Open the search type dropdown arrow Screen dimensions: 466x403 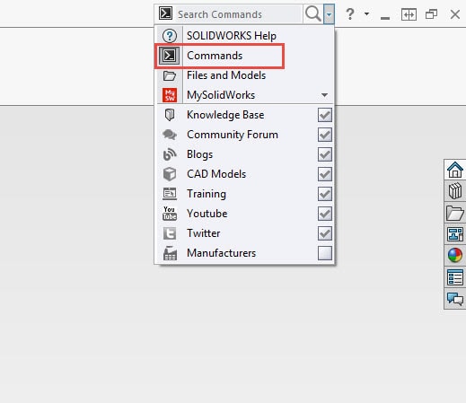point(329,14)
